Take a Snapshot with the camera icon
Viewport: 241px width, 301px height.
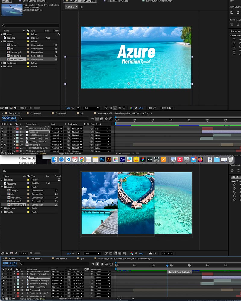150,108
